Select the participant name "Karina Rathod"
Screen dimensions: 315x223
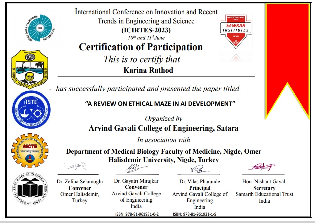148,70
